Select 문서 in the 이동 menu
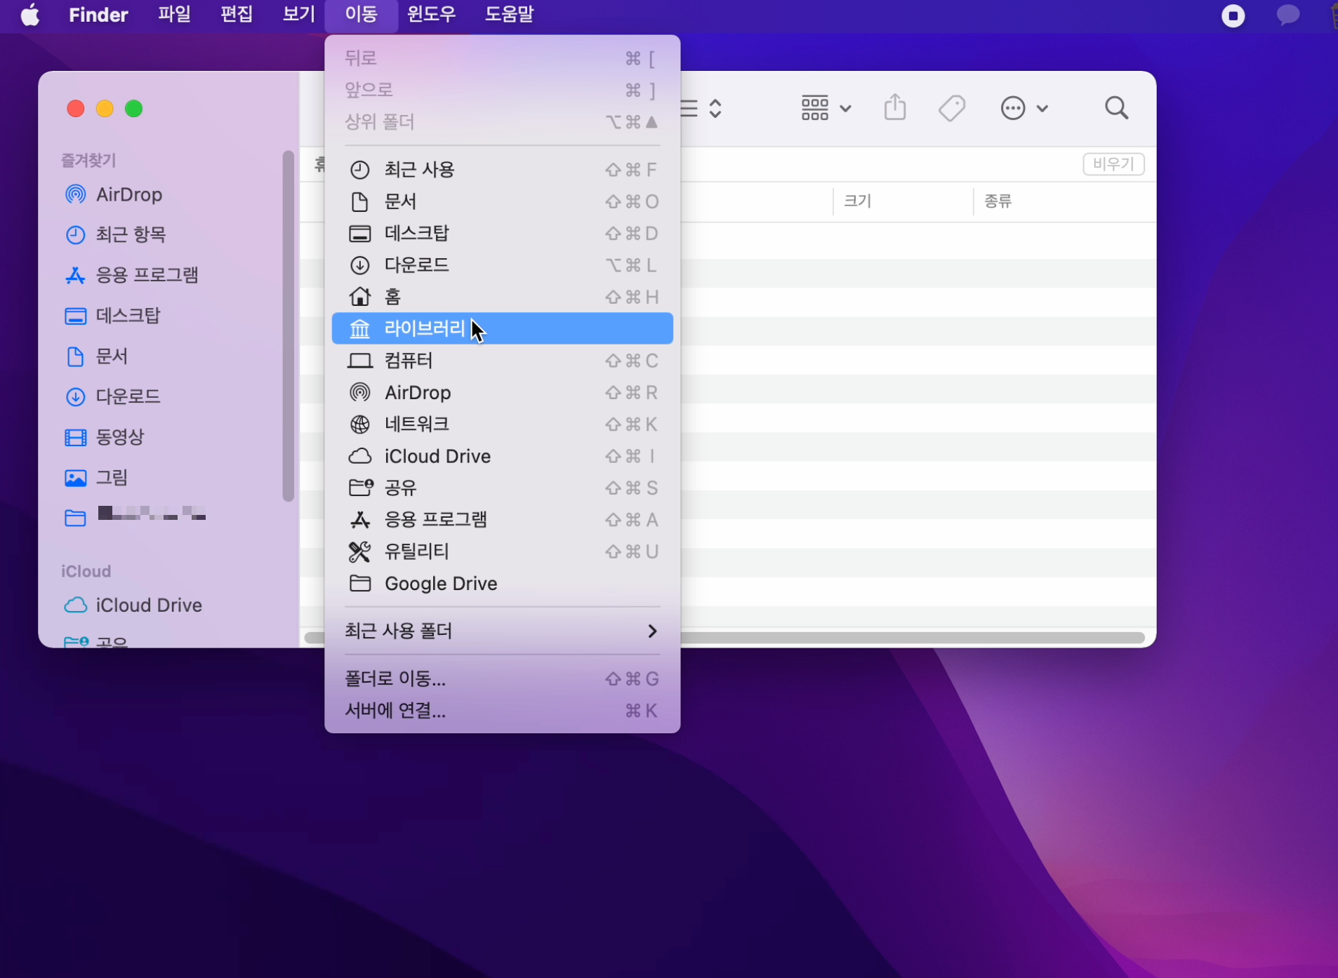The height and width of the screenshot is (978, 1338). 502,202
